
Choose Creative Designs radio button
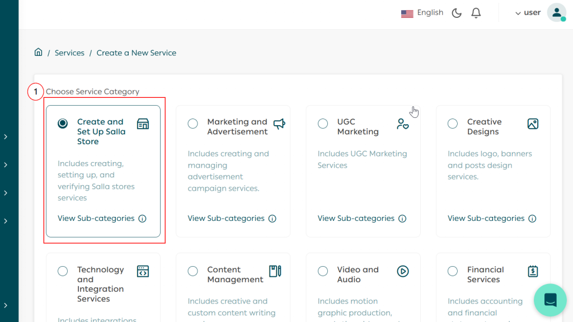[453, 124]
